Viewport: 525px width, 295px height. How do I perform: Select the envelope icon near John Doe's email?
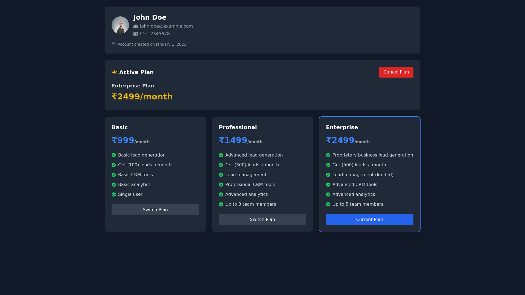[x=135, y=26]
